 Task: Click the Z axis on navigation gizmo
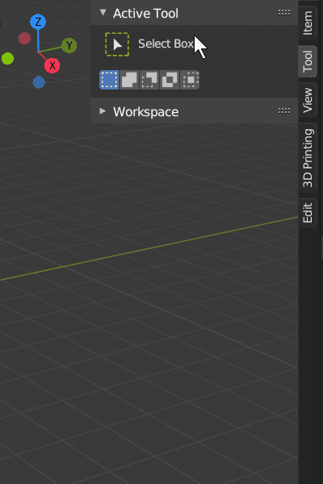tap(38, 22)
